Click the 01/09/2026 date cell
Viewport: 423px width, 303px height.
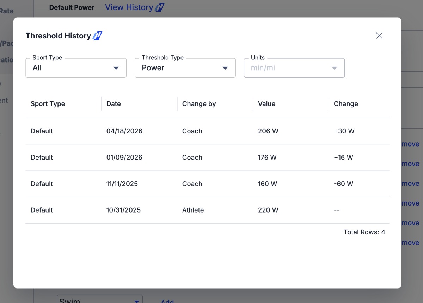(124, 158)
